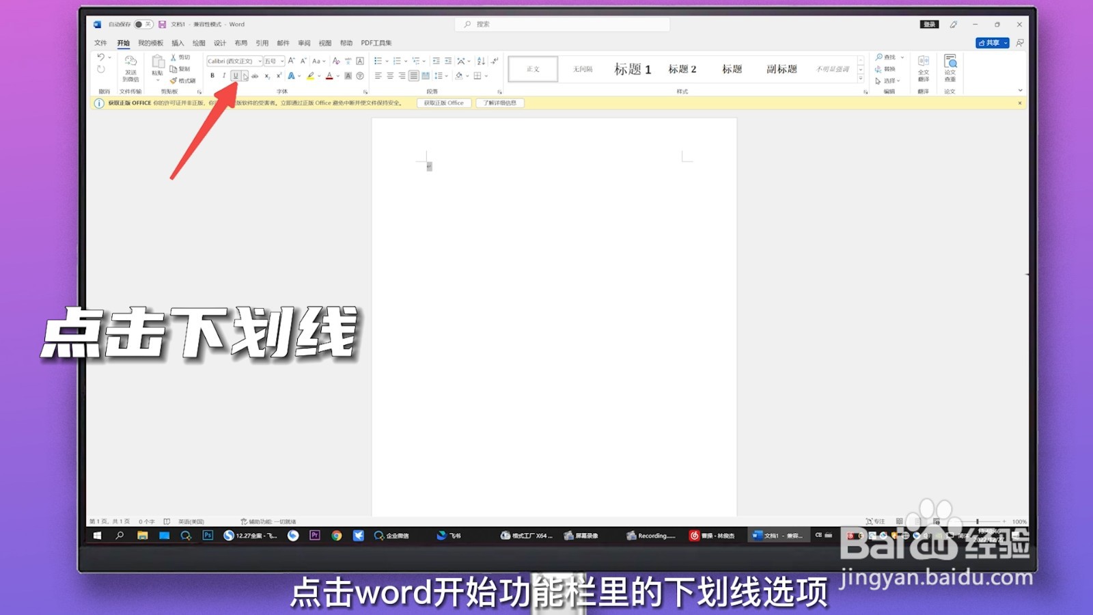Toggle underline formatting button
Screen dimensions: 1093x615
pyautogui.click(x=235, y=76)
